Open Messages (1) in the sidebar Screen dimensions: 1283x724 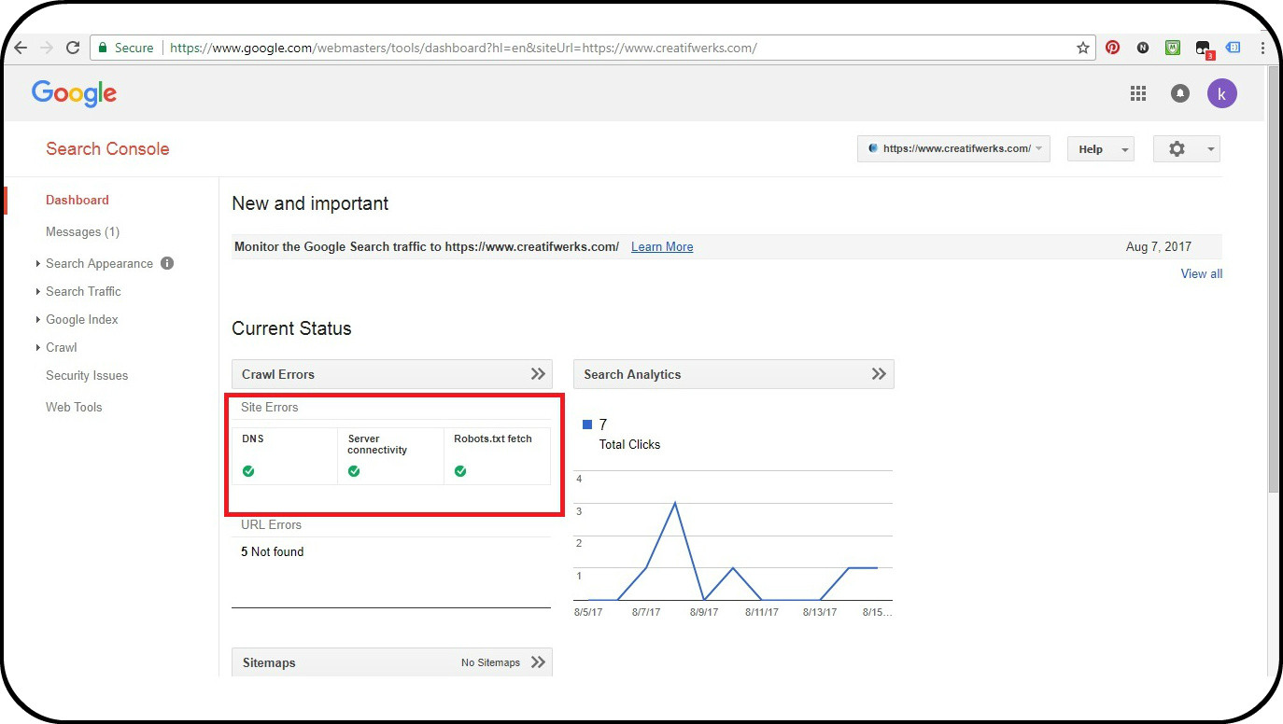(82, 231)
